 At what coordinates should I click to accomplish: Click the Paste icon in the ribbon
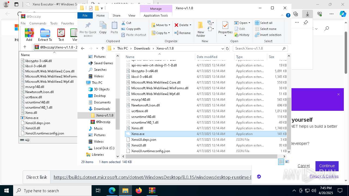coord(114,26)
